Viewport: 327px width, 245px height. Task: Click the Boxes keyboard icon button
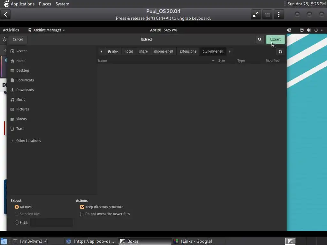(x=267, y=14)
